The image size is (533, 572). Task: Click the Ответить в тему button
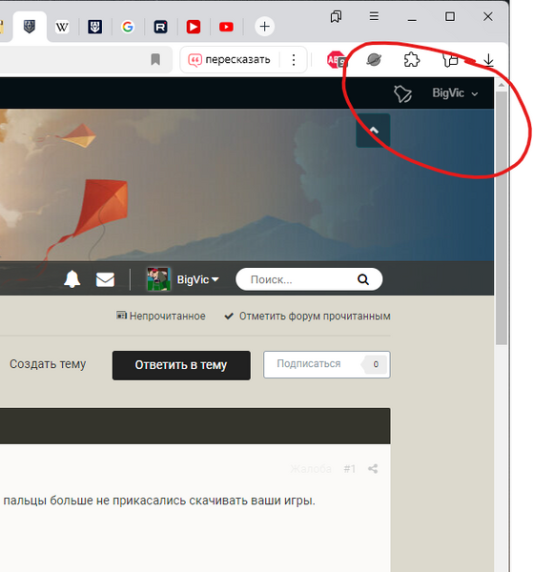[x=181, y=365]
